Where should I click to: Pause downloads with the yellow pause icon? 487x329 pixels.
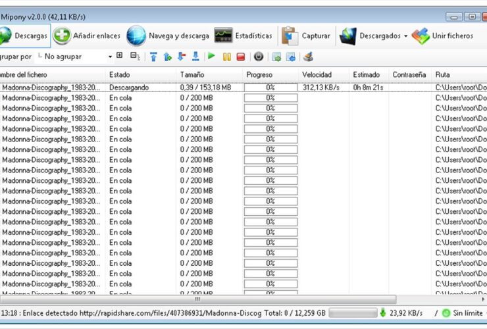tap(227, 57)
